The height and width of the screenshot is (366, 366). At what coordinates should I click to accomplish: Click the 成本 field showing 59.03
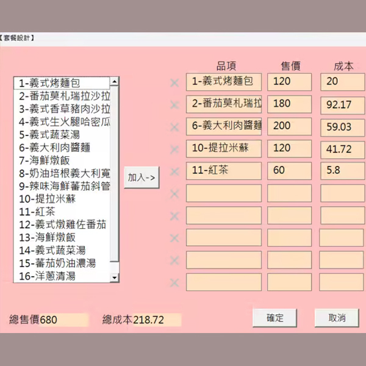coord(342,127)
